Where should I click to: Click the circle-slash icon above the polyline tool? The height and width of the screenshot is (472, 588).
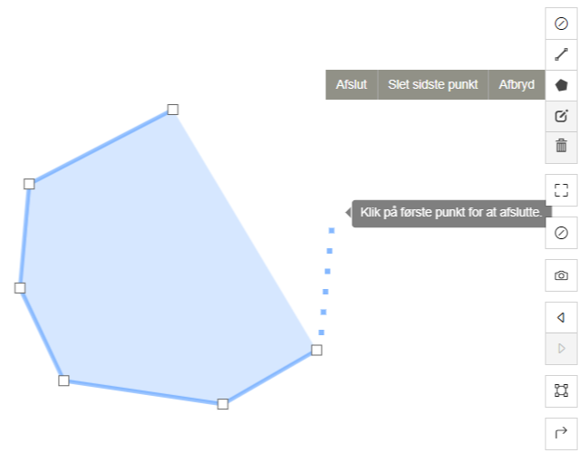point(561,24)
